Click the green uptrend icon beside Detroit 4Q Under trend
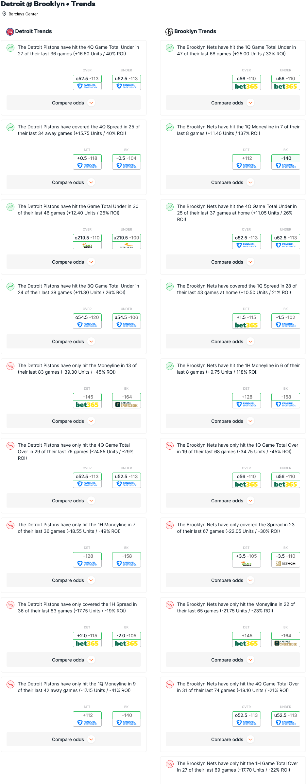The height and width of the screenshot is (784, 307). pos(10,48)
